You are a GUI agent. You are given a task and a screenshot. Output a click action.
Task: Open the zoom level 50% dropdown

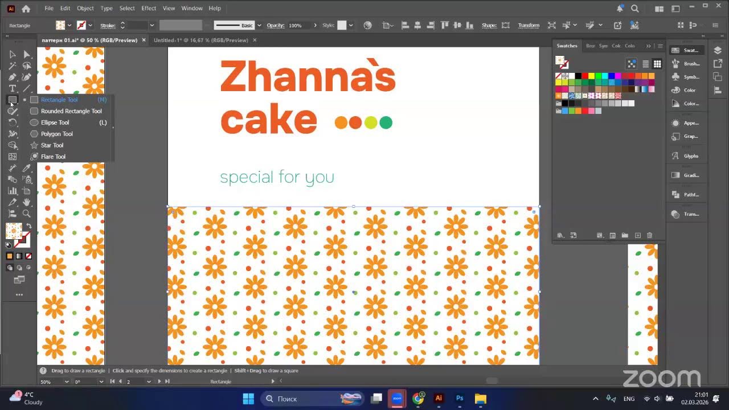coord(67,382)
